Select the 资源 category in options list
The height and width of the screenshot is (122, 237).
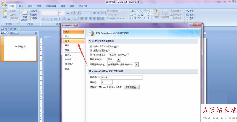click(x=73, y=68)
